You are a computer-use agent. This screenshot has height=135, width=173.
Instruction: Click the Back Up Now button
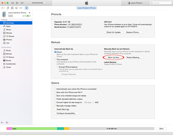point(113,57)
